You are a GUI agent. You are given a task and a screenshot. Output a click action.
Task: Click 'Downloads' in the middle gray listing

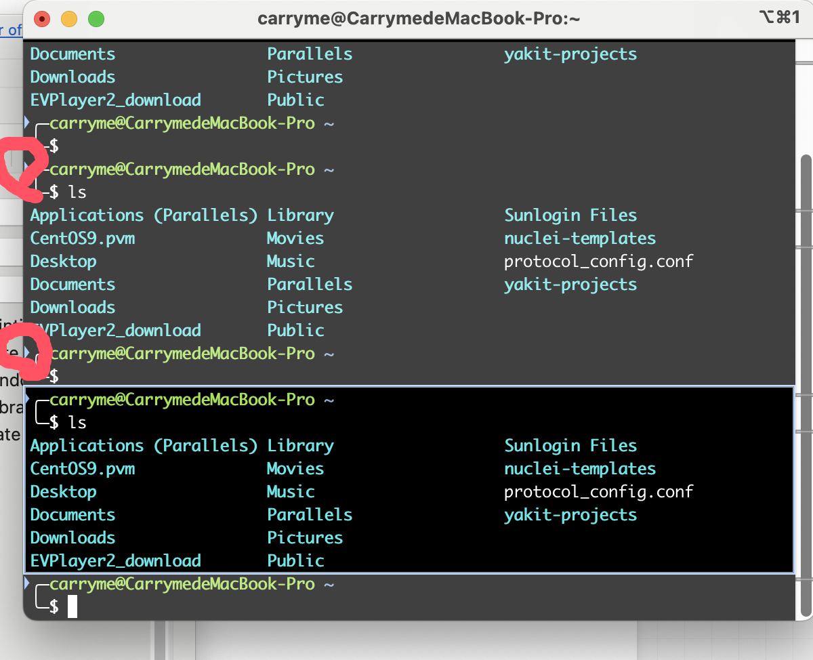click(x=72, y=308)
